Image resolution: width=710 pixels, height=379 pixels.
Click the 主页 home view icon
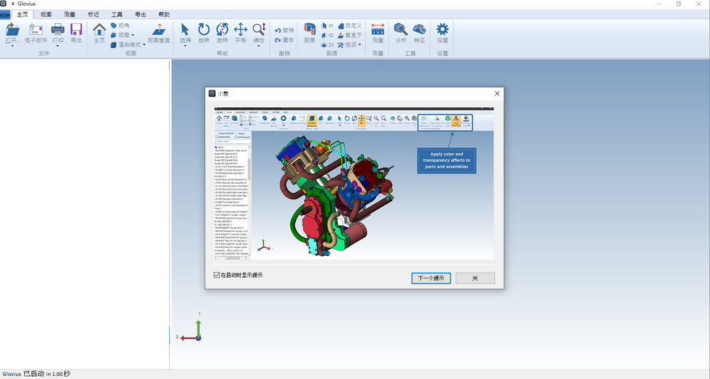tap(99, 30)
